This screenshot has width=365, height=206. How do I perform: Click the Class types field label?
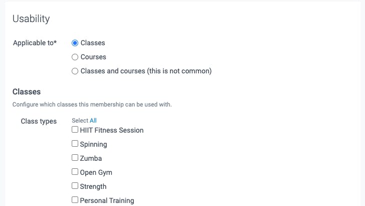pyautogui.click(x=39, y=121)
